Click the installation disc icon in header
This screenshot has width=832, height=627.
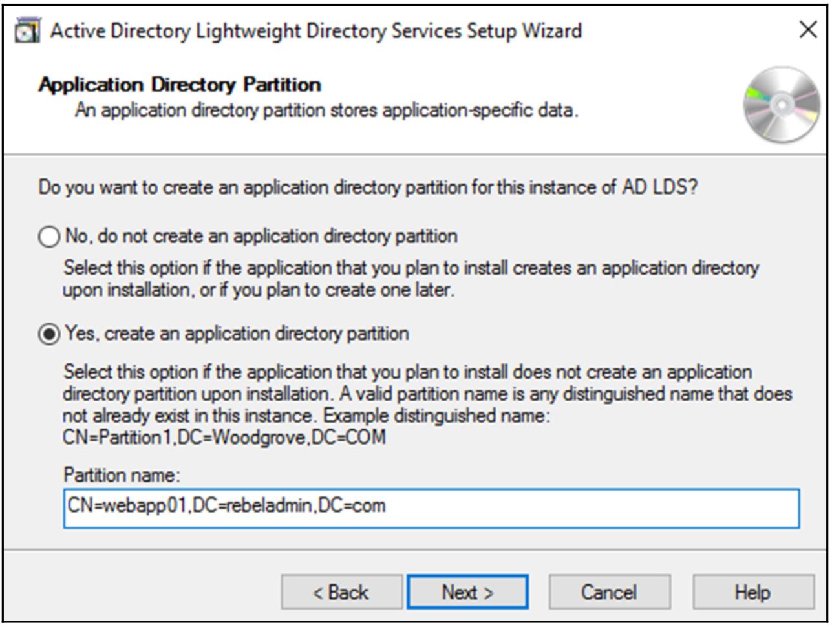(x=781, y=105)
